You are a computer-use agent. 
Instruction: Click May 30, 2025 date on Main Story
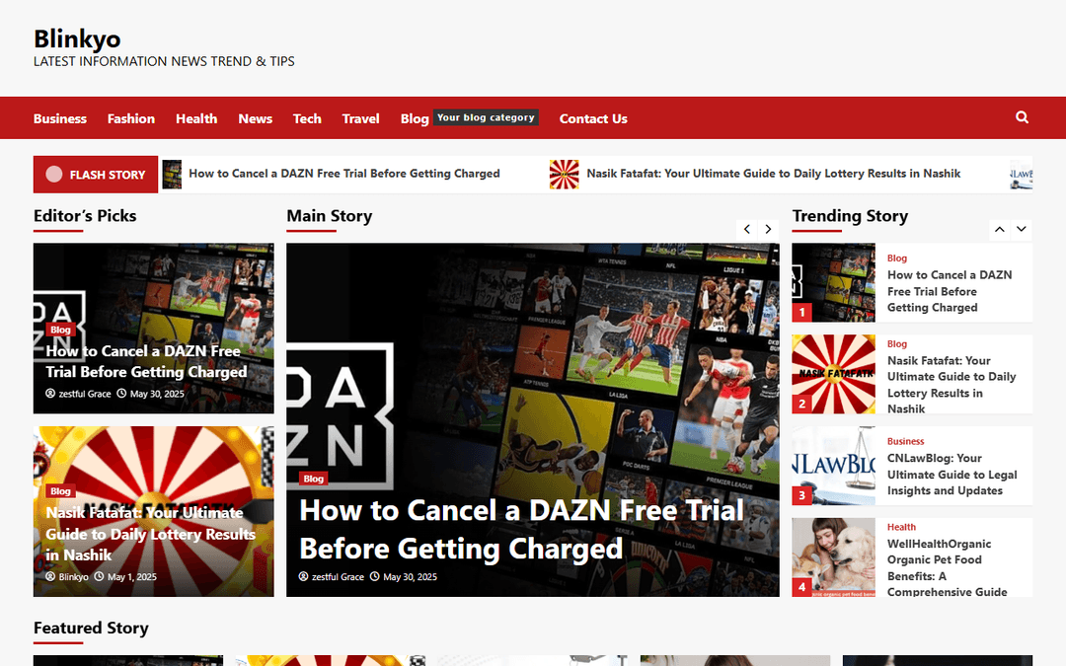click(x=404, y=576)
